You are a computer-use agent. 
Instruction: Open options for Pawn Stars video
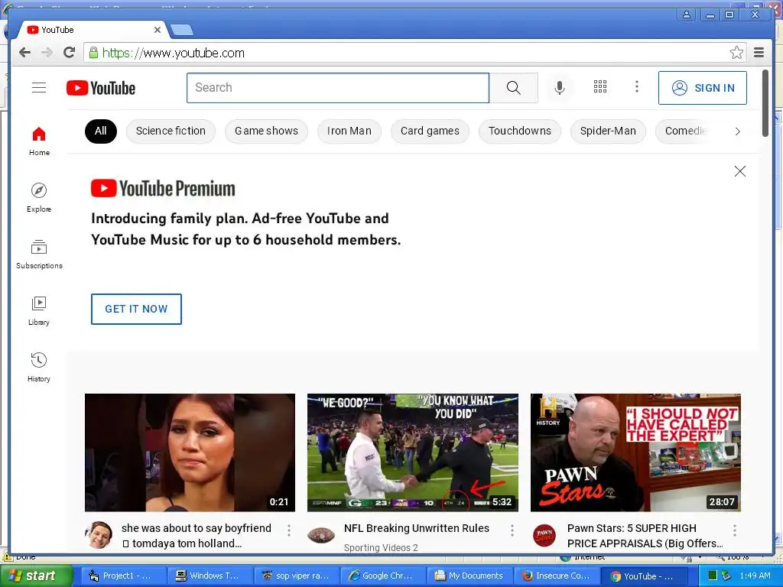pos(735,530)
